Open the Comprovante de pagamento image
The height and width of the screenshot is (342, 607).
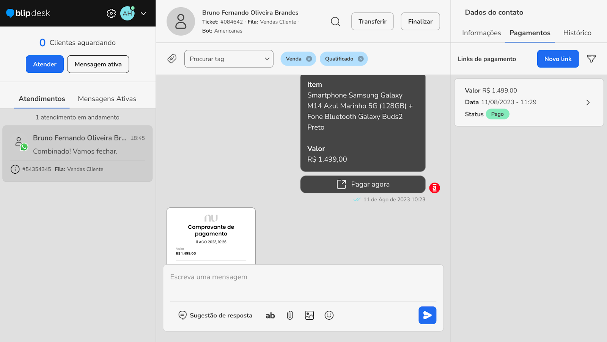[211, 236]
